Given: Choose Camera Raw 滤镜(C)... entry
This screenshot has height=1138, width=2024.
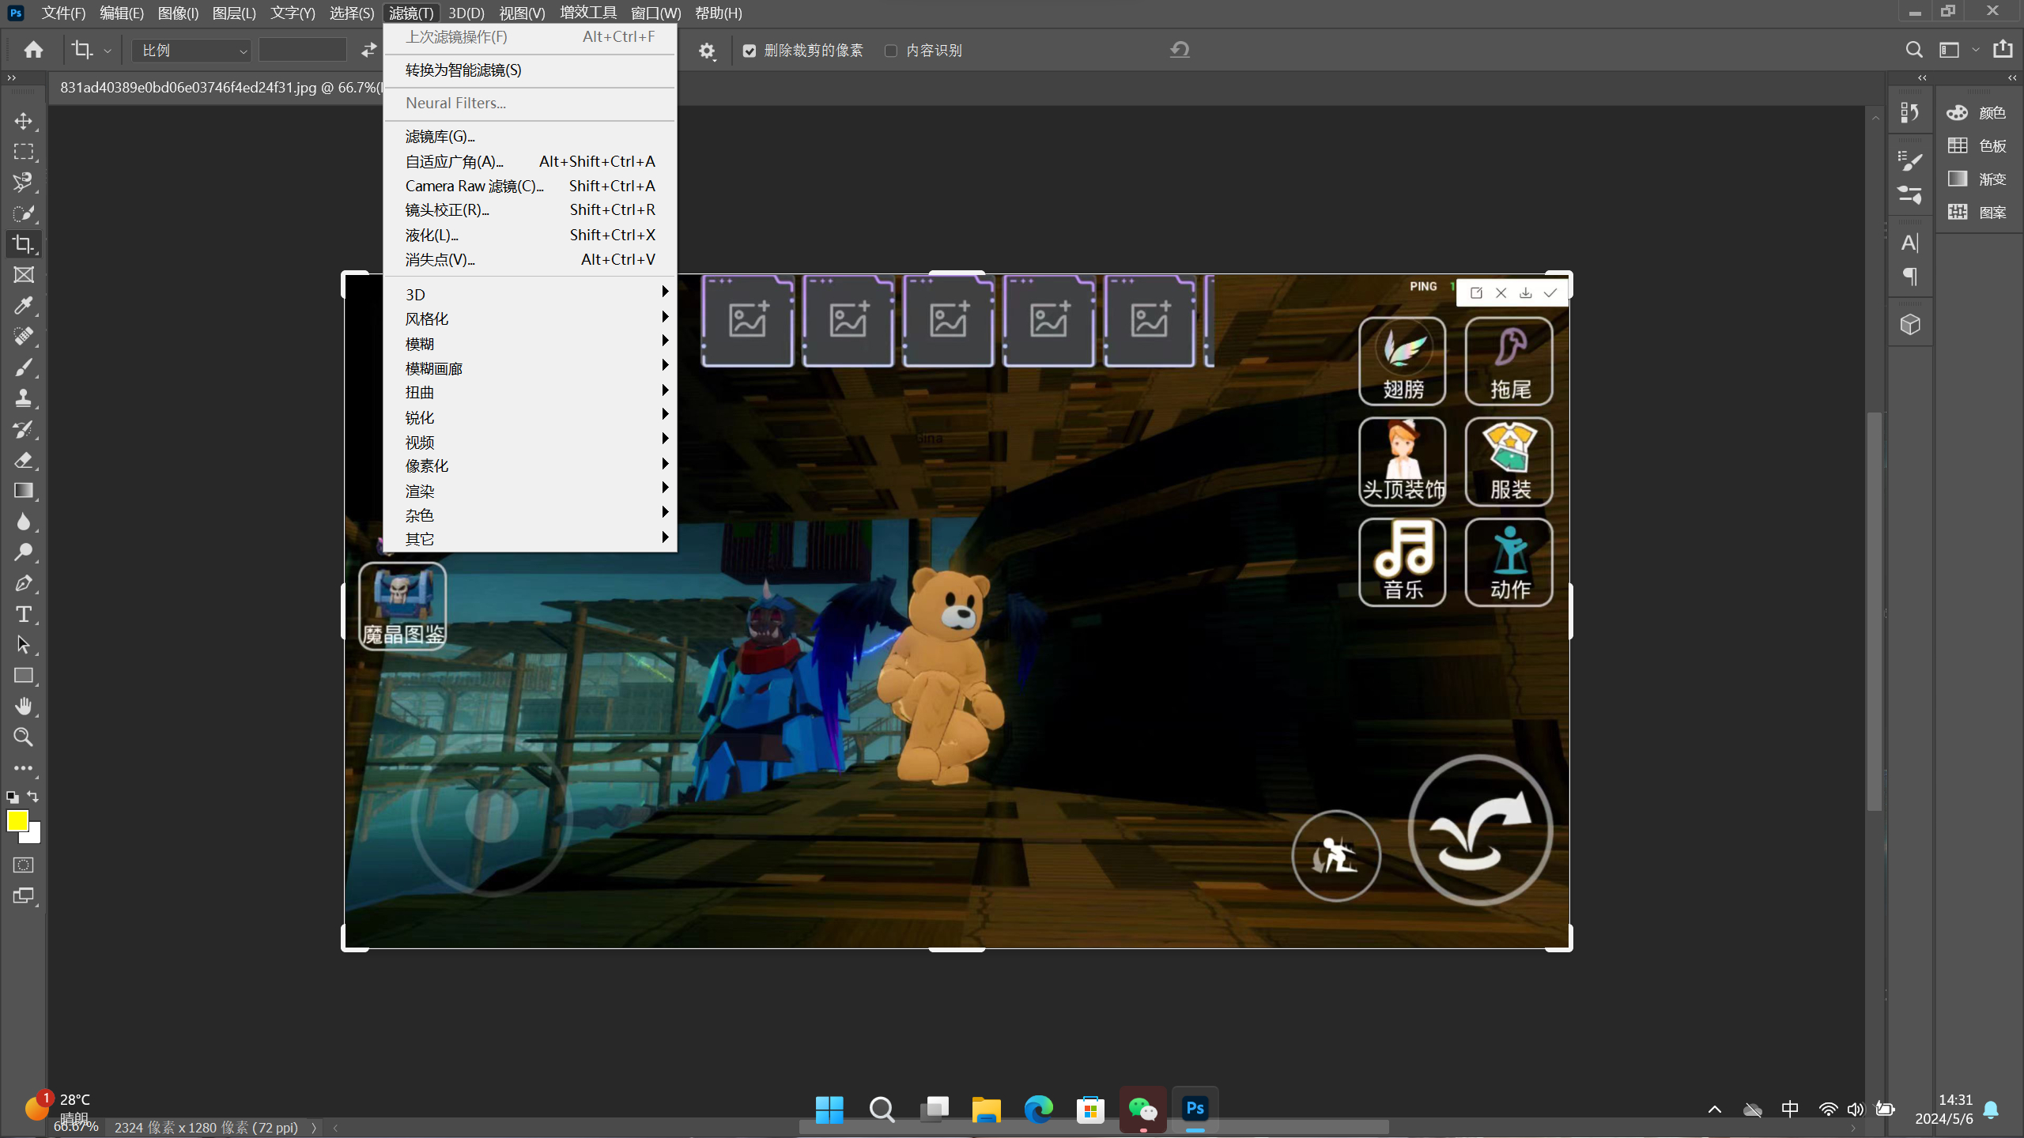Looking at the screenshot, I should 529,186.
